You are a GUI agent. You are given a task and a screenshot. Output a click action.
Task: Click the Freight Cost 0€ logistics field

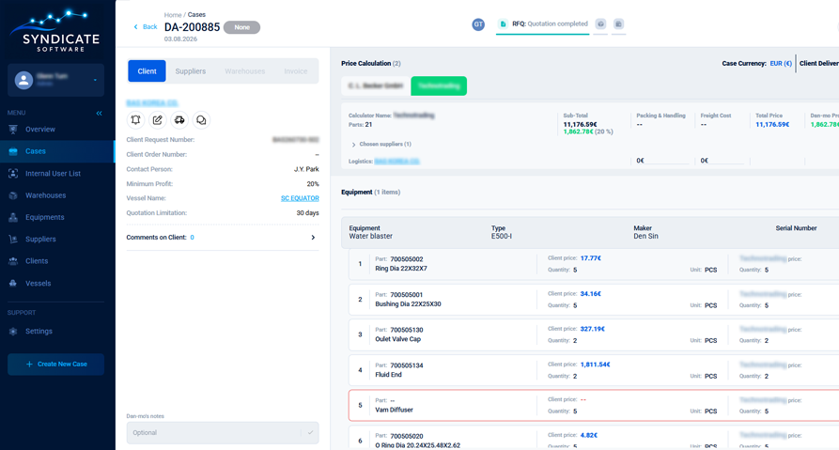click(x=722, y=161)
